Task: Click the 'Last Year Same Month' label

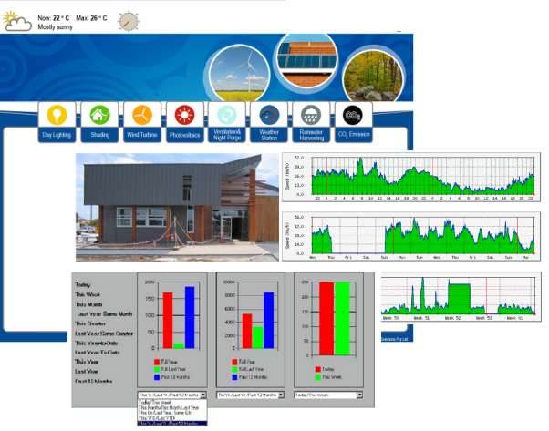Action: tap(105, 313)
